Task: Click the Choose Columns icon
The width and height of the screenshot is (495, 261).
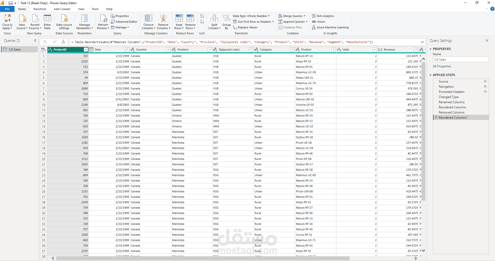Action: pyautogui.click(x=148, y=18)
